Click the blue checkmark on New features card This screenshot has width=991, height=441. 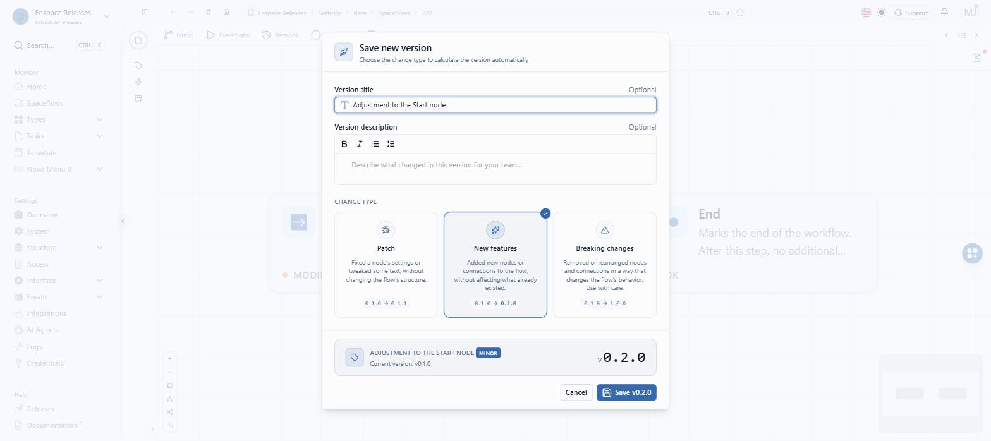point(545,214)
